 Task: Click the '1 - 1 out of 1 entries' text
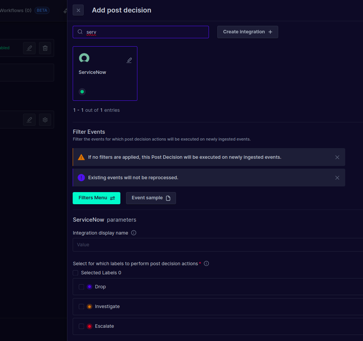click(x=96, y=110)
